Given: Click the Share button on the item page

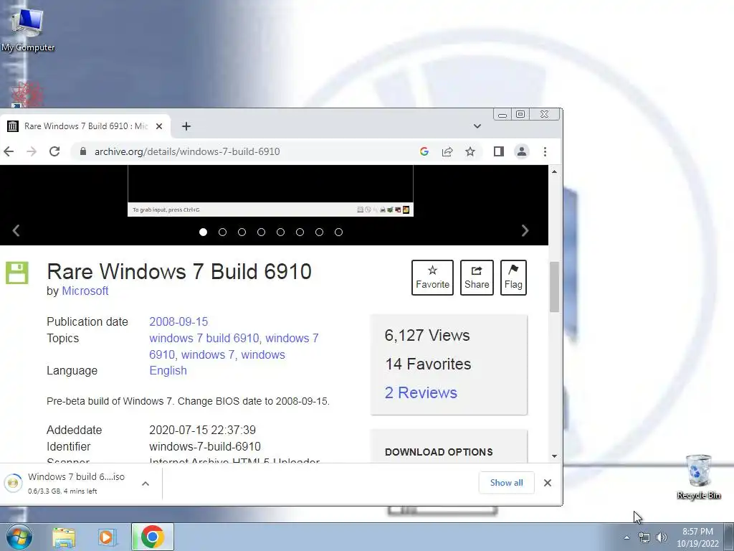Looking at the screenshot, I should (477, 278).
